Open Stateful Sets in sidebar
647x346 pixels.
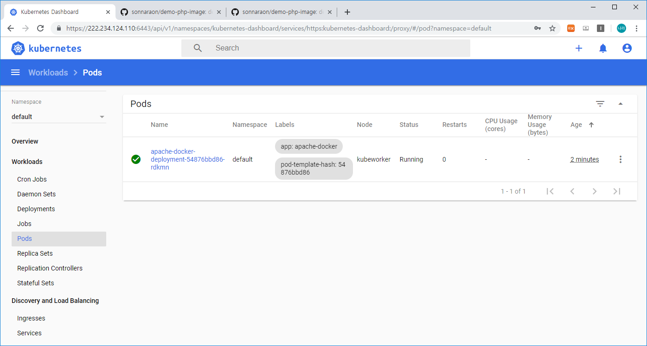[36, 283]
